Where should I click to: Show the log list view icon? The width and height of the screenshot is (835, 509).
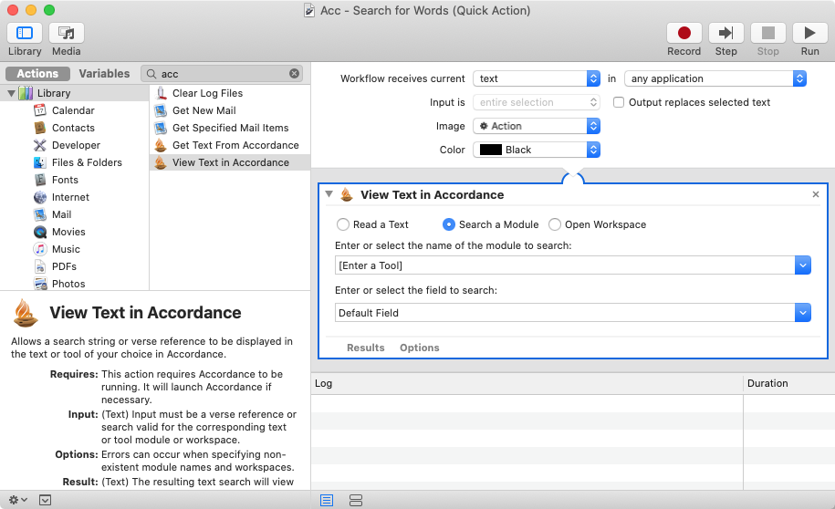click(x=327, y=500)
